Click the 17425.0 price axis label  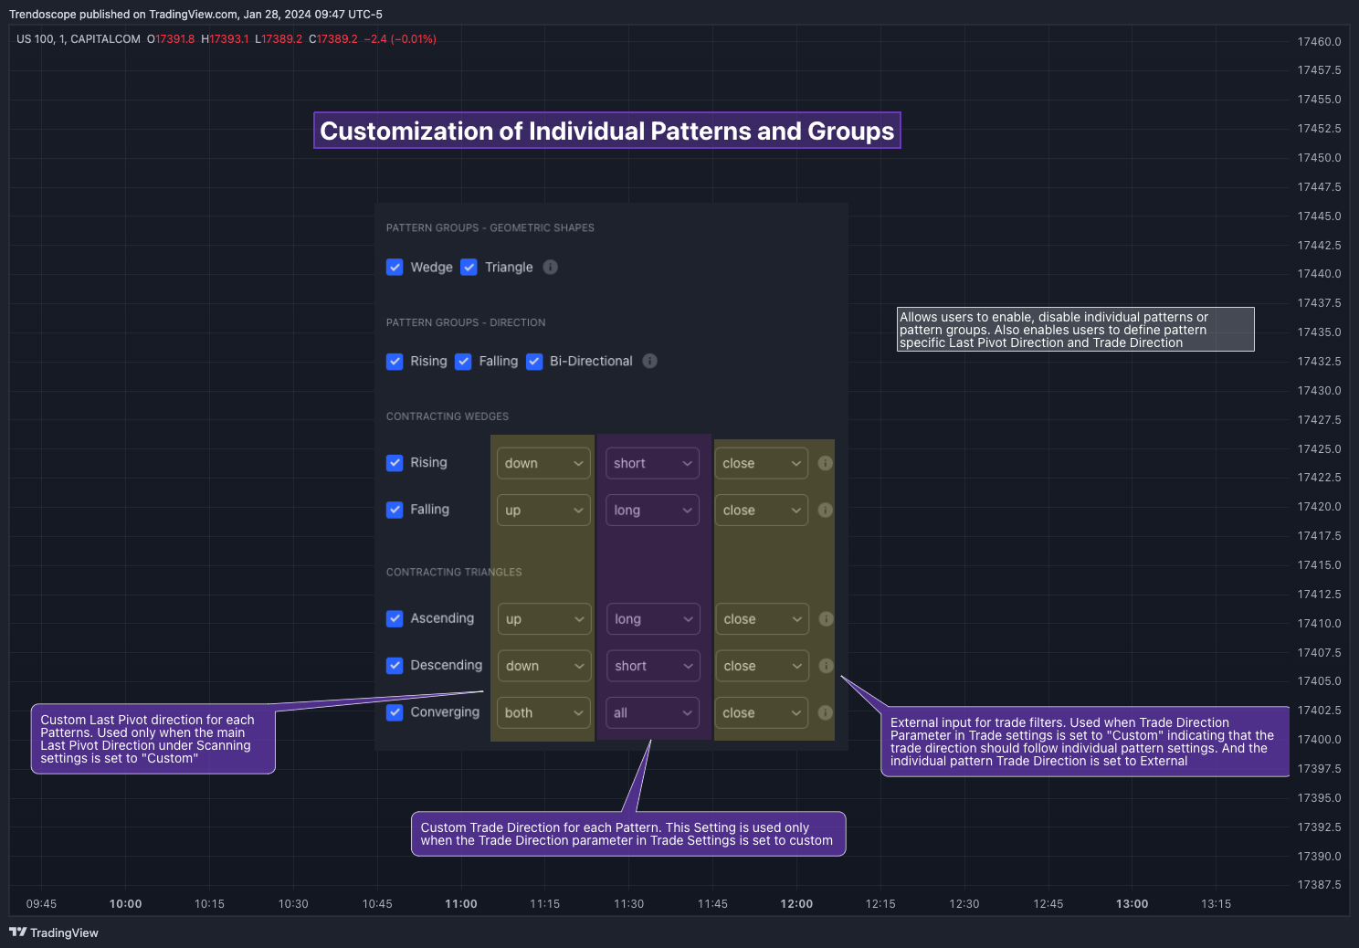pyautogui.click(x=1319, y=448)
